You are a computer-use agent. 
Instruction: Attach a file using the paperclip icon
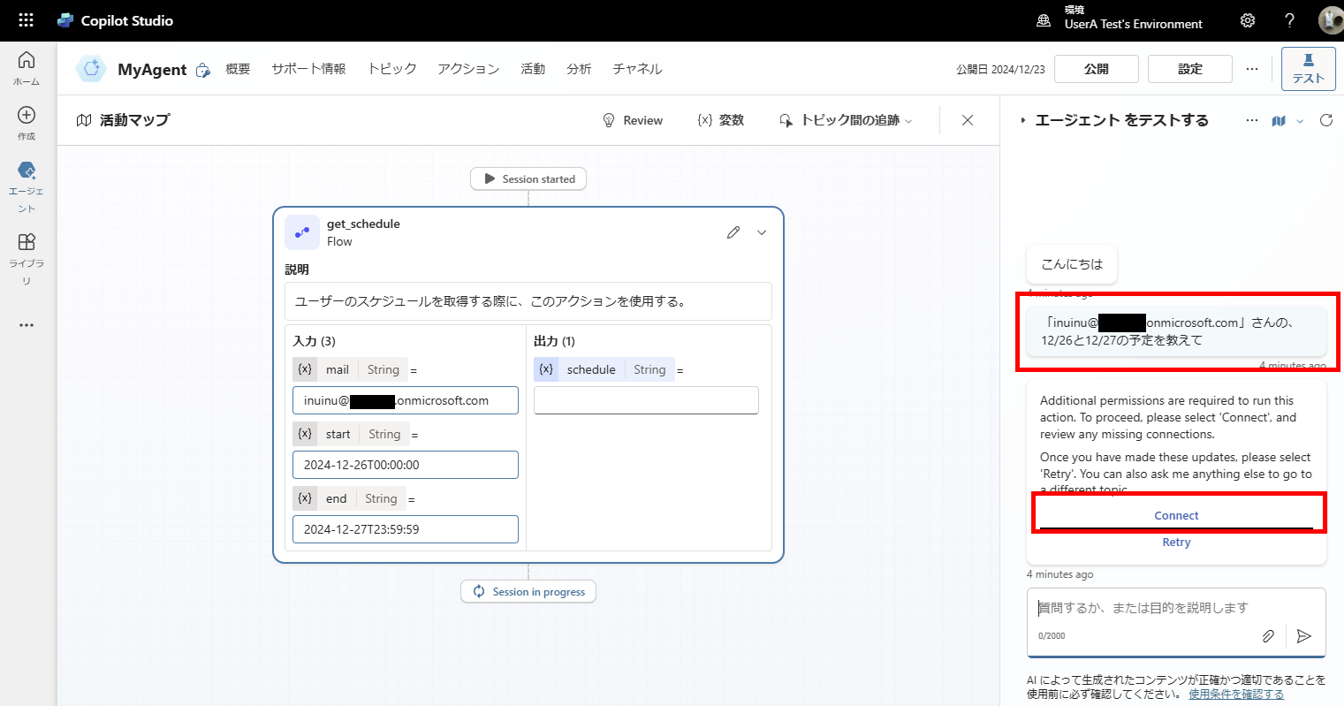coord(1268,635)
